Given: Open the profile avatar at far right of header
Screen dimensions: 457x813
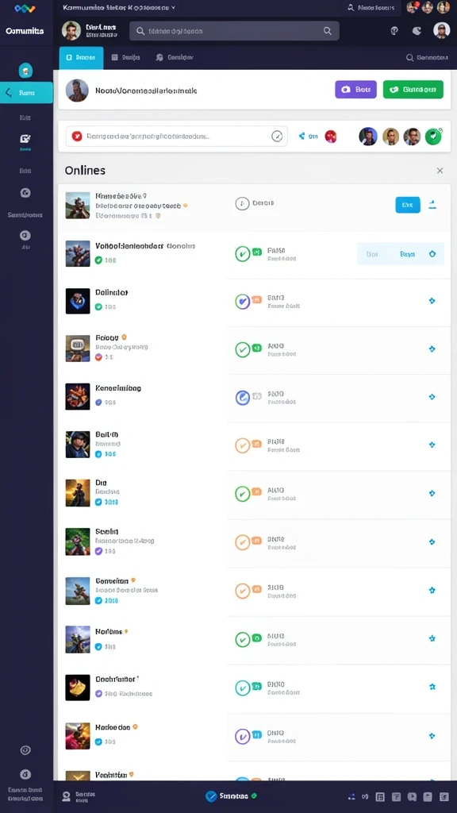Looking at the screenshot, I should pos(441,31).
